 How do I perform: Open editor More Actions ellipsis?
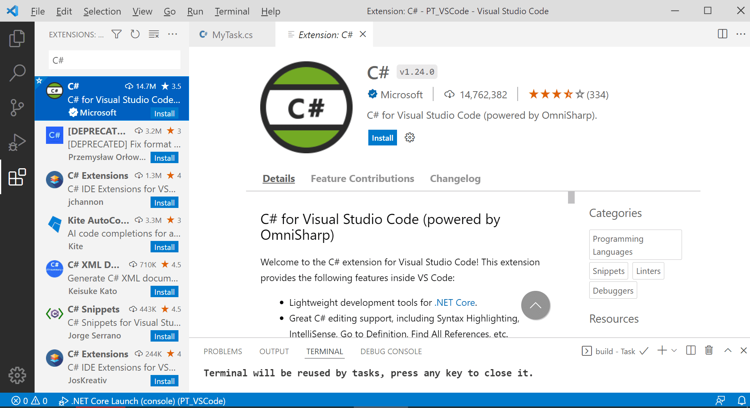click(x=741, y=34)
